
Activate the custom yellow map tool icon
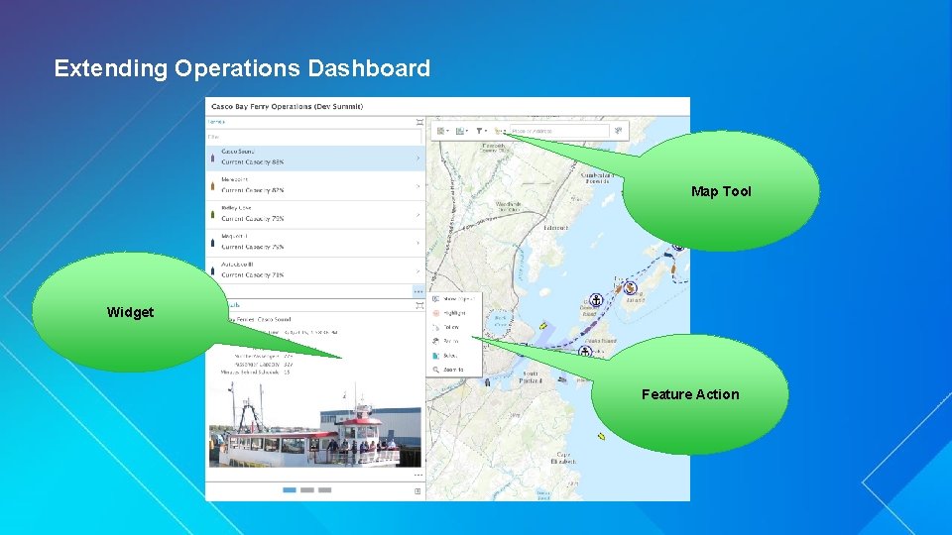500,131
